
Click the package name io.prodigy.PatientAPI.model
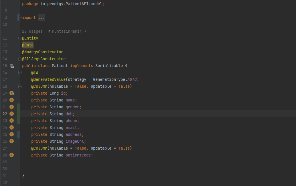click(x=71, y=4)
